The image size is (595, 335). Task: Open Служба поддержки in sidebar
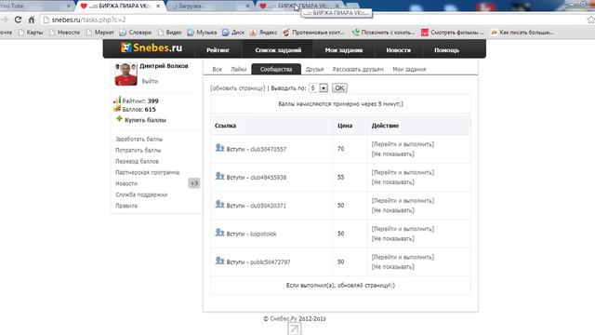coord(141,194)
